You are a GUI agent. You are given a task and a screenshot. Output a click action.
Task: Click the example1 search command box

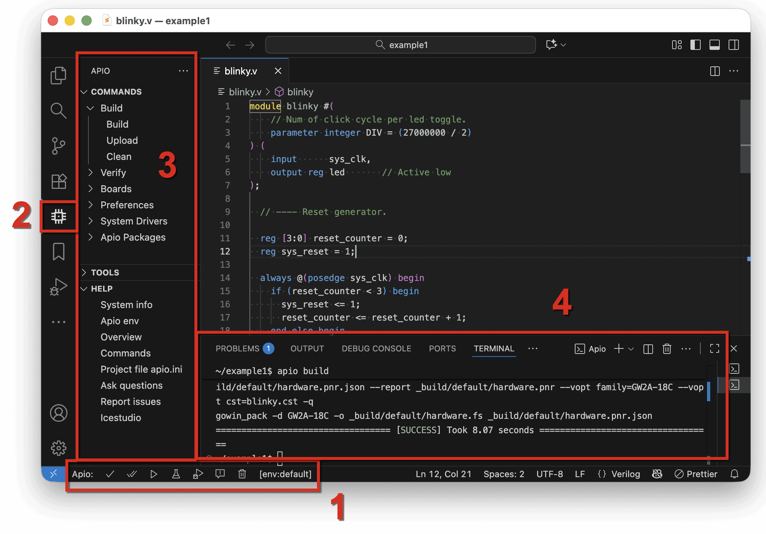point(401,45)
